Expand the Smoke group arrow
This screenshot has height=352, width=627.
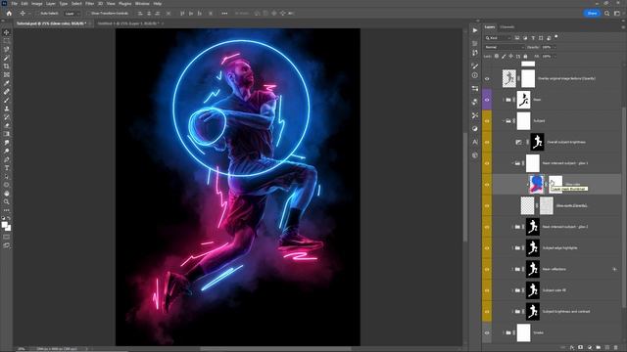click(x=504, y=332)
